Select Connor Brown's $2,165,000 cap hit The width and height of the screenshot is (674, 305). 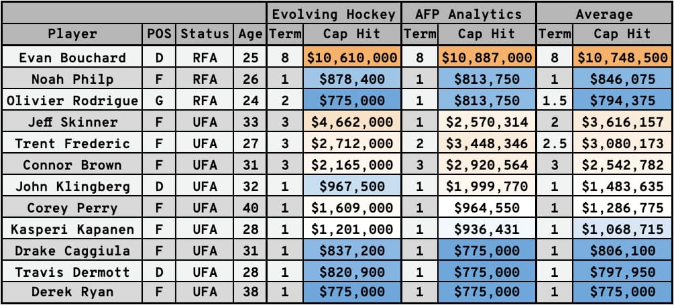351,165
